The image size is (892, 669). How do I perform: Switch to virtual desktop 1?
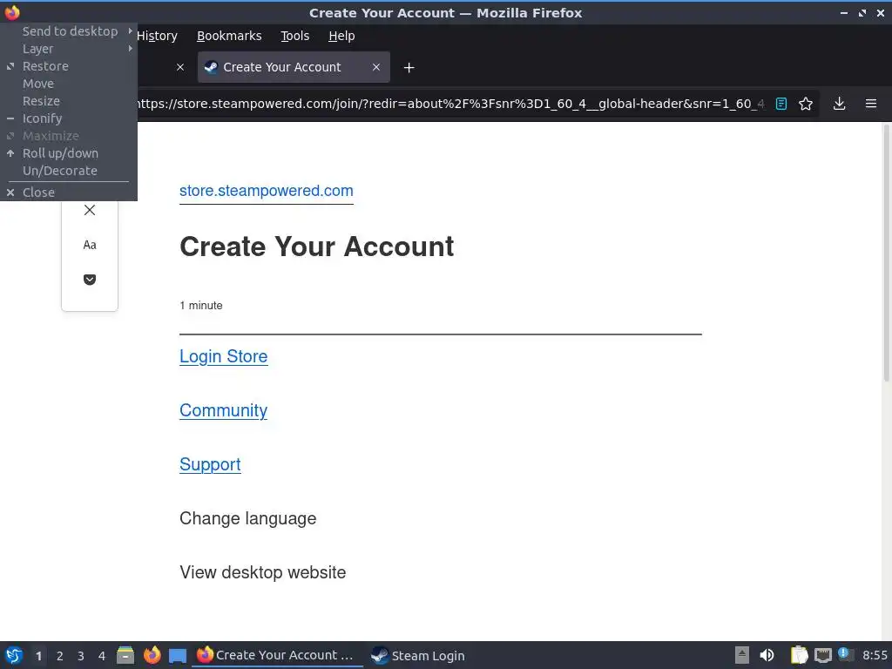click(x=38, y=656)
